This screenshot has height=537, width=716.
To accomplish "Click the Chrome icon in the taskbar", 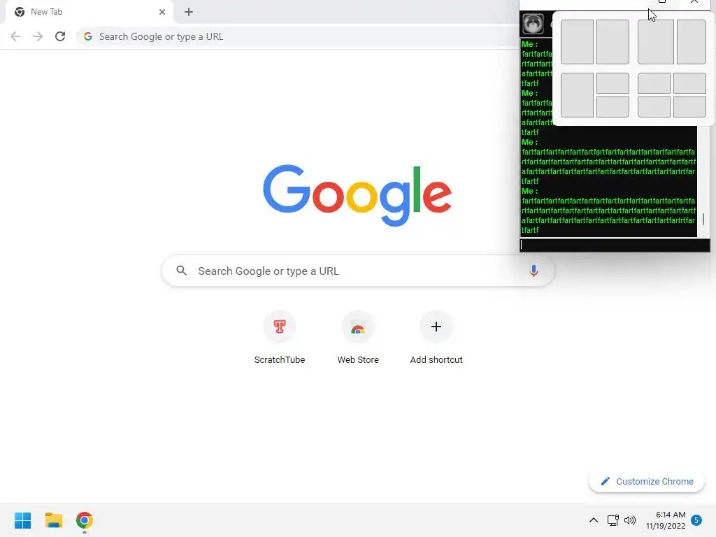I will (x=85, y=520).
